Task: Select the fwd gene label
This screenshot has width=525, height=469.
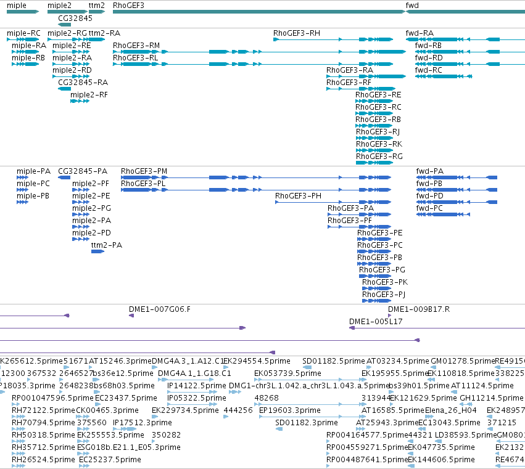Action: (412, 6)
